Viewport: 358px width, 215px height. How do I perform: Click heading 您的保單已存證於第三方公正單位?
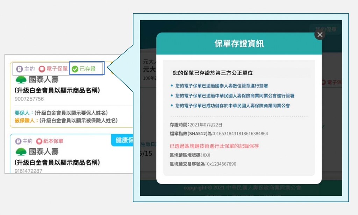coord(213,73)
